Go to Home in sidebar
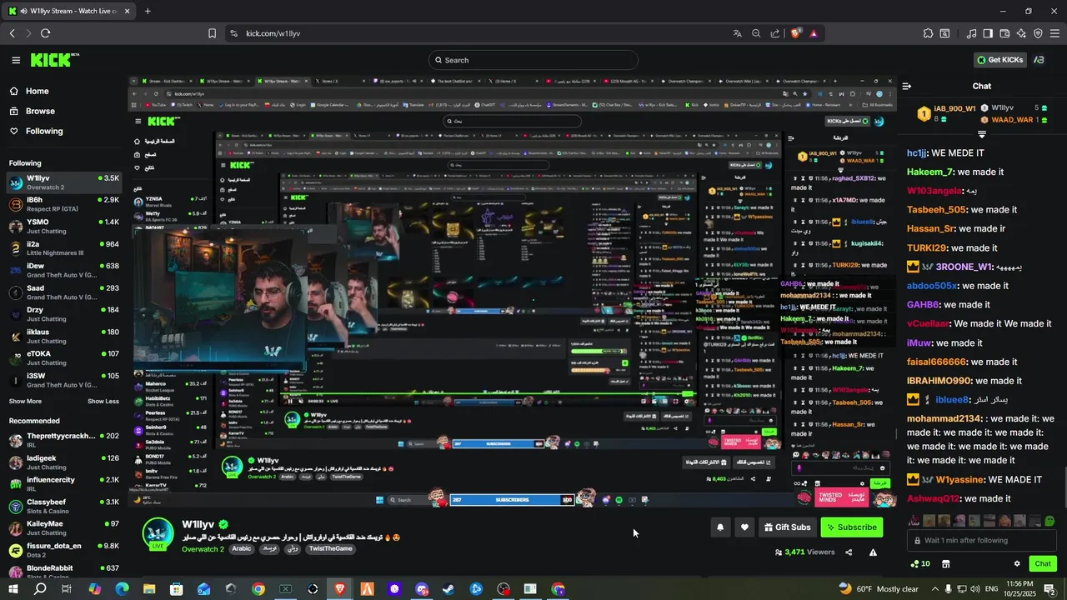Screen dimensions: 1067x600 pos(29,91)
